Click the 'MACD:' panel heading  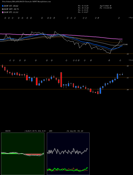[x=8, y=131]
